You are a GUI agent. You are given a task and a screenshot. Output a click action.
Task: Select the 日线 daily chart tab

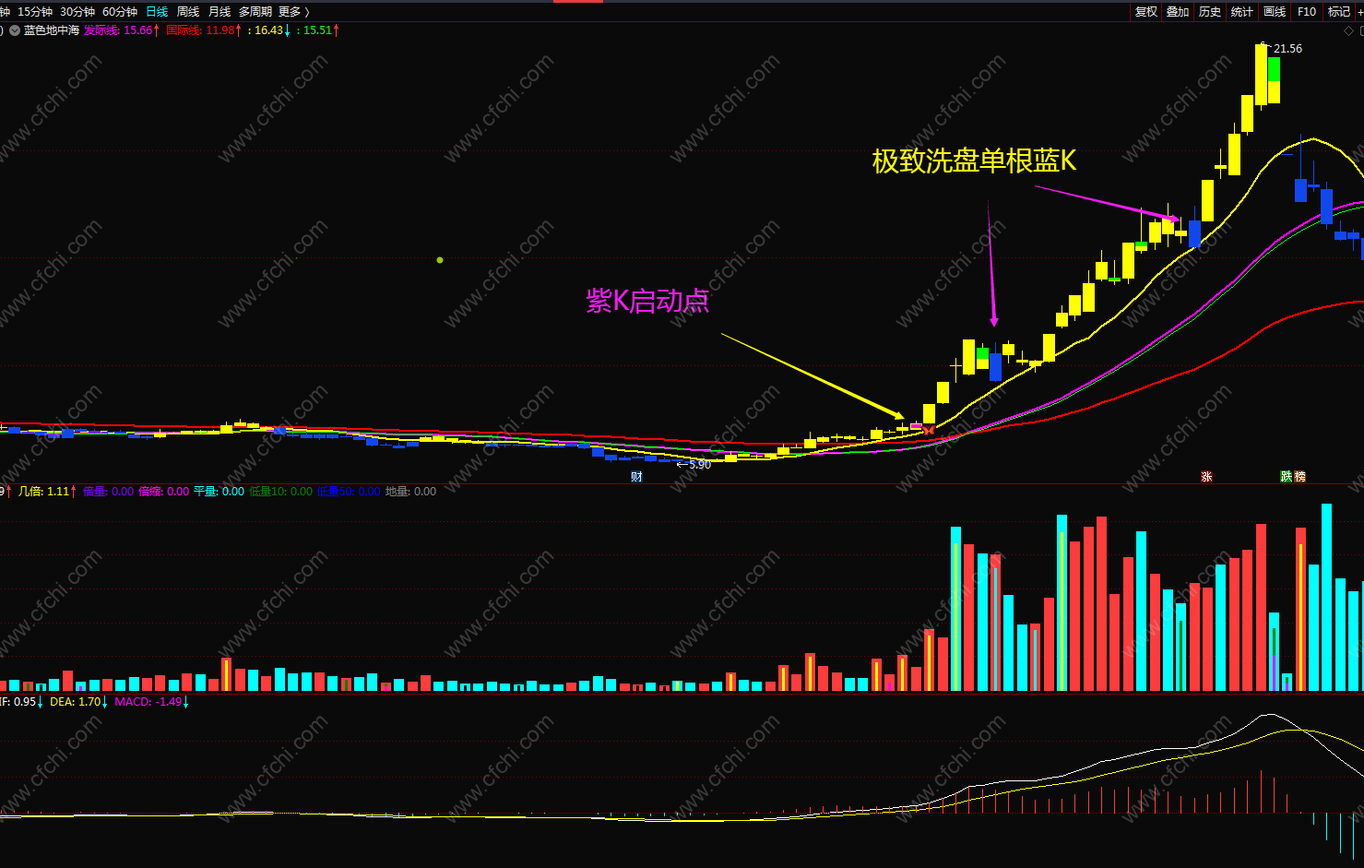(x=157, y=12)
